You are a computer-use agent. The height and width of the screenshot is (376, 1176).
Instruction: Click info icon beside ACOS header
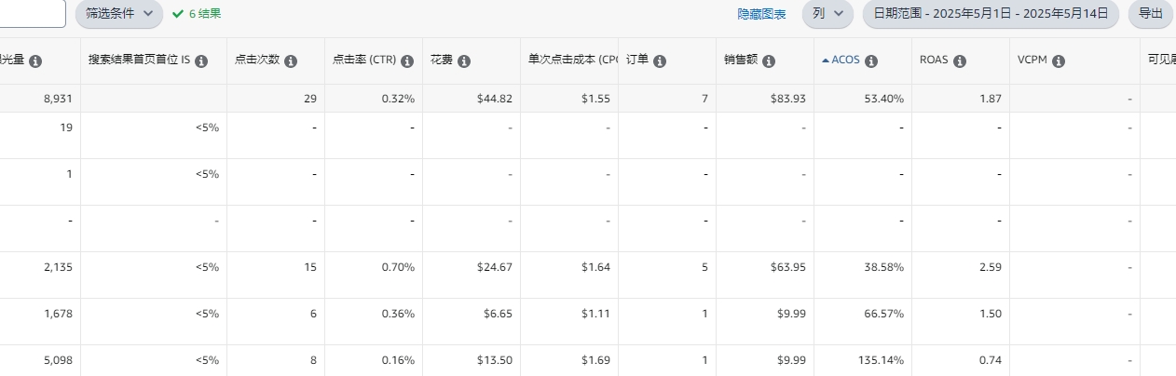click(871, 61)
